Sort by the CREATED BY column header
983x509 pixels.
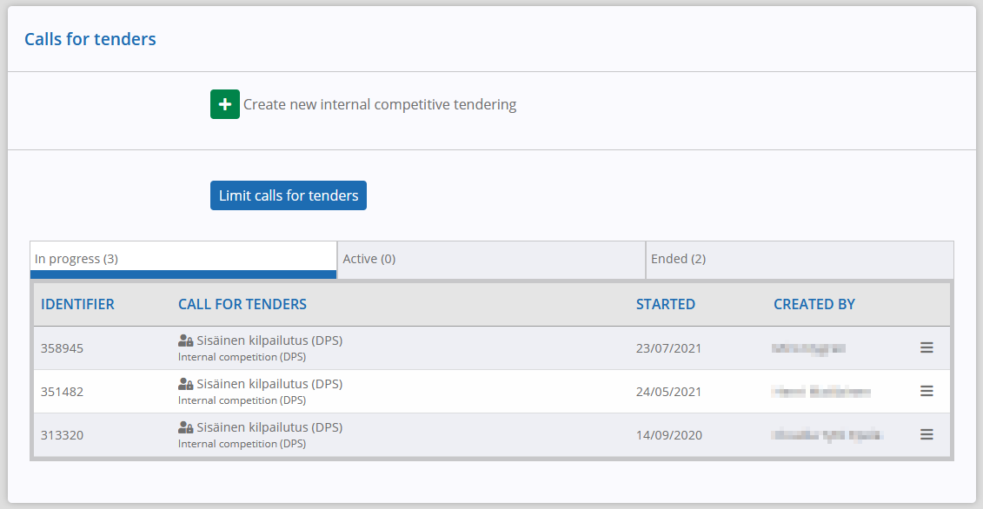pos(814,305)
